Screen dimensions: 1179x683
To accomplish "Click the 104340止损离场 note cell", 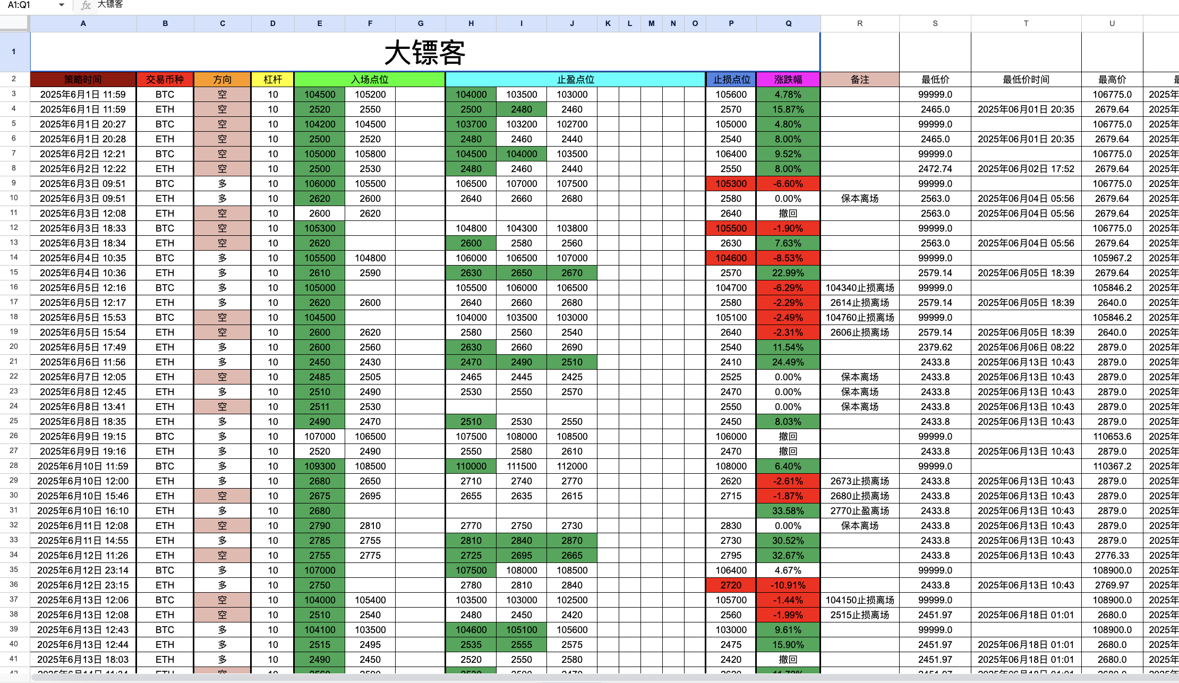I will point(859,288).
